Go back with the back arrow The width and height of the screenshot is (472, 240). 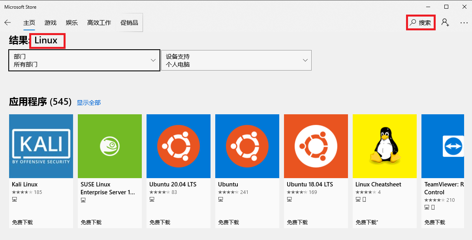coord(8,22)
